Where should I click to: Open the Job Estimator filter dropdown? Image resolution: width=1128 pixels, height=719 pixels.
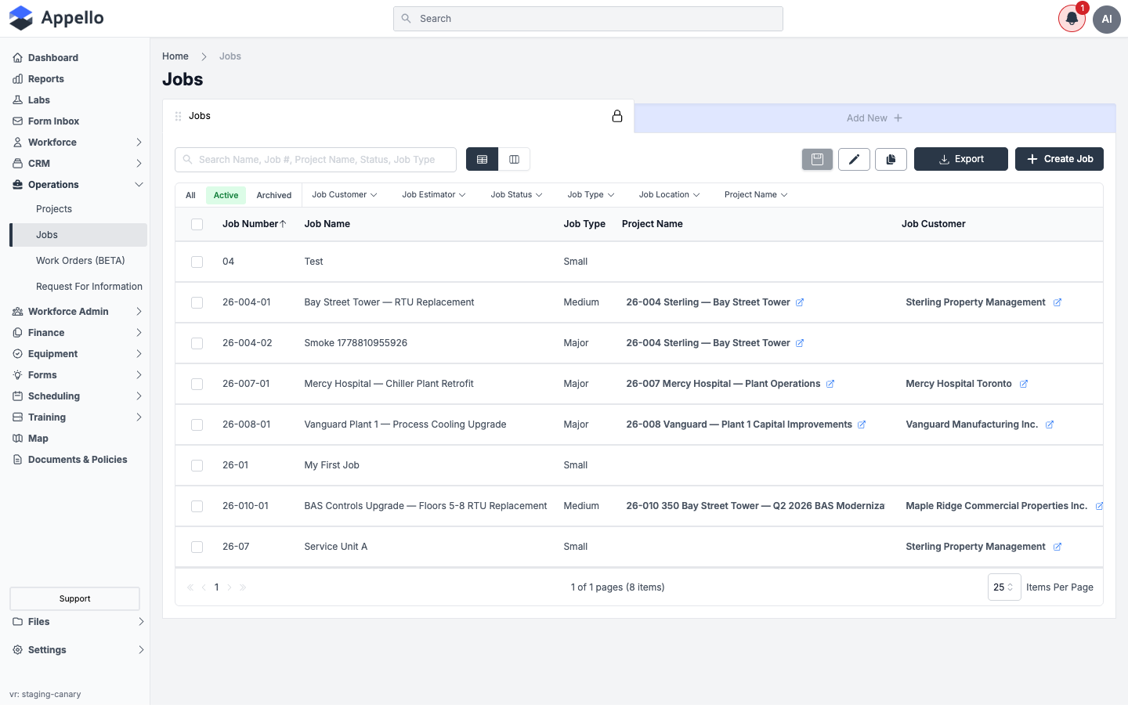point(434,195)
